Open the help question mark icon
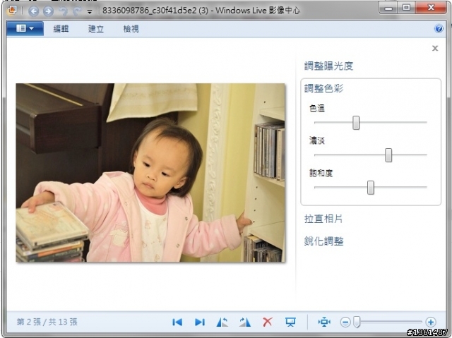The width and height of the screenshot is (452, 338). click(x=439, y=28)
